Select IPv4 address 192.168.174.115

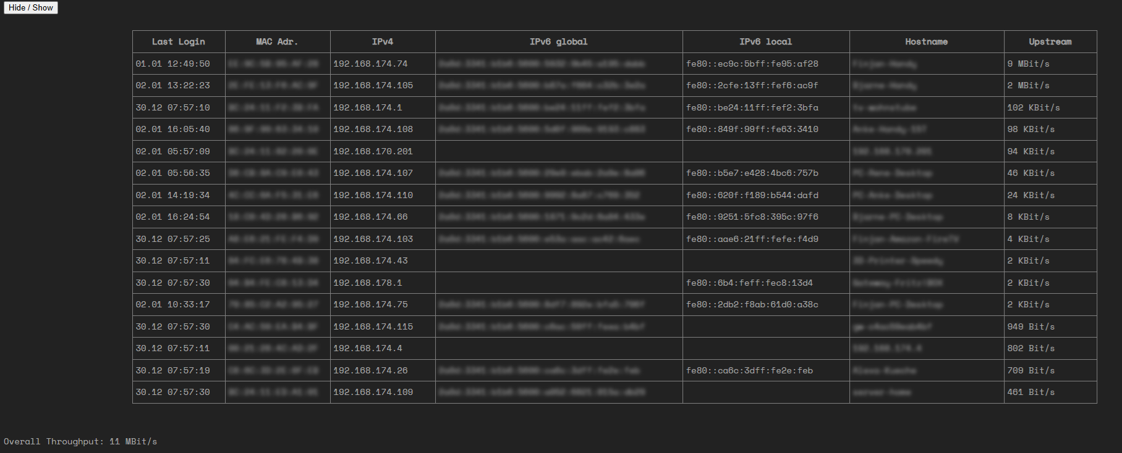pos(373,326)
